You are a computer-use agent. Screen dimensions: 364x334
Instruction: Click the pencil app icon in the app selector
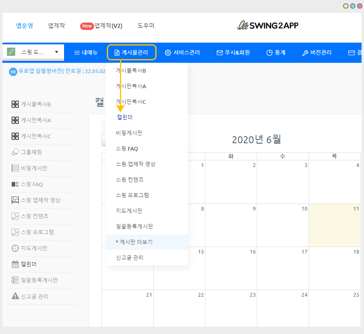coord(11,52)
